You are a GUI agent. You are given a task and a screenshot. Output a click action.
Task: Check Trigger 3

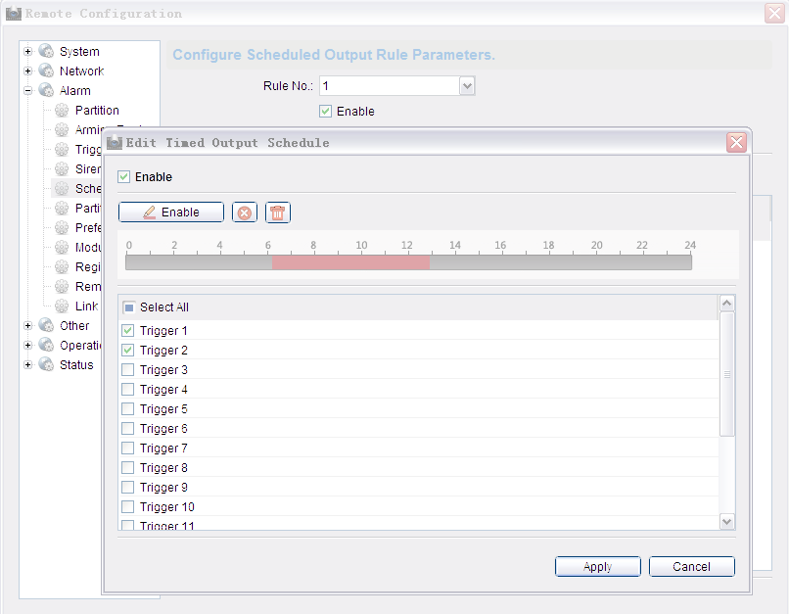[x=128, y=370]
